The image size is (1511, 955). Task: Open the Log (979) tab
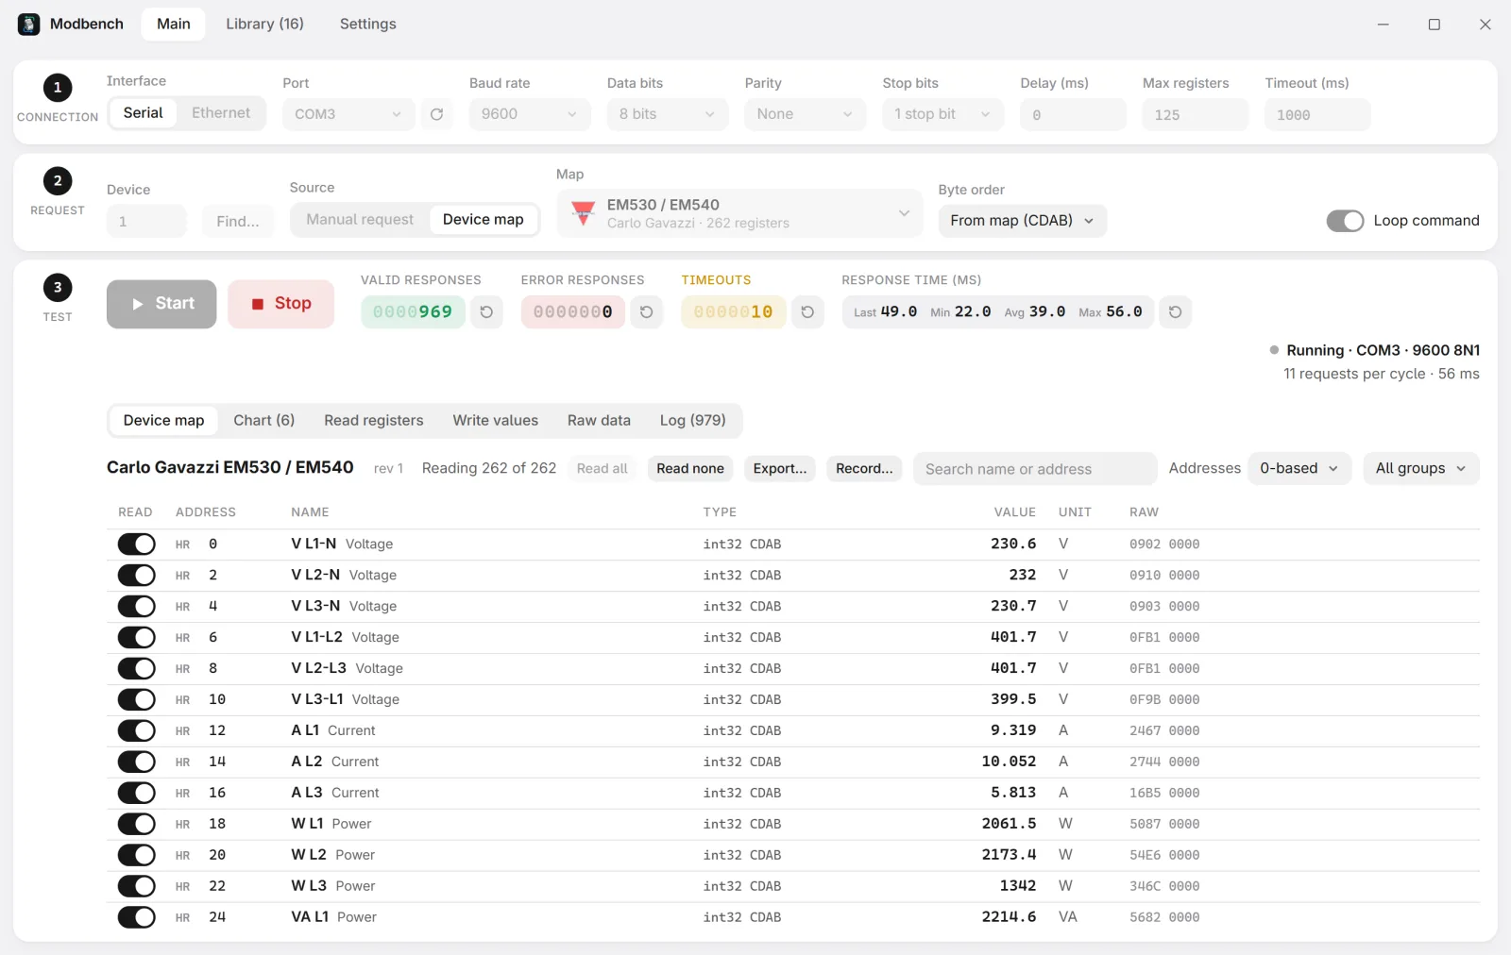pos(693,421)
